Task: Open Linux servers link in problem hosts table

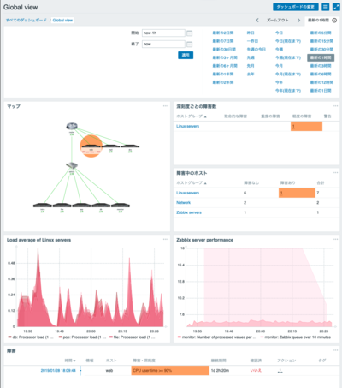Action: [x=187, y=193]
